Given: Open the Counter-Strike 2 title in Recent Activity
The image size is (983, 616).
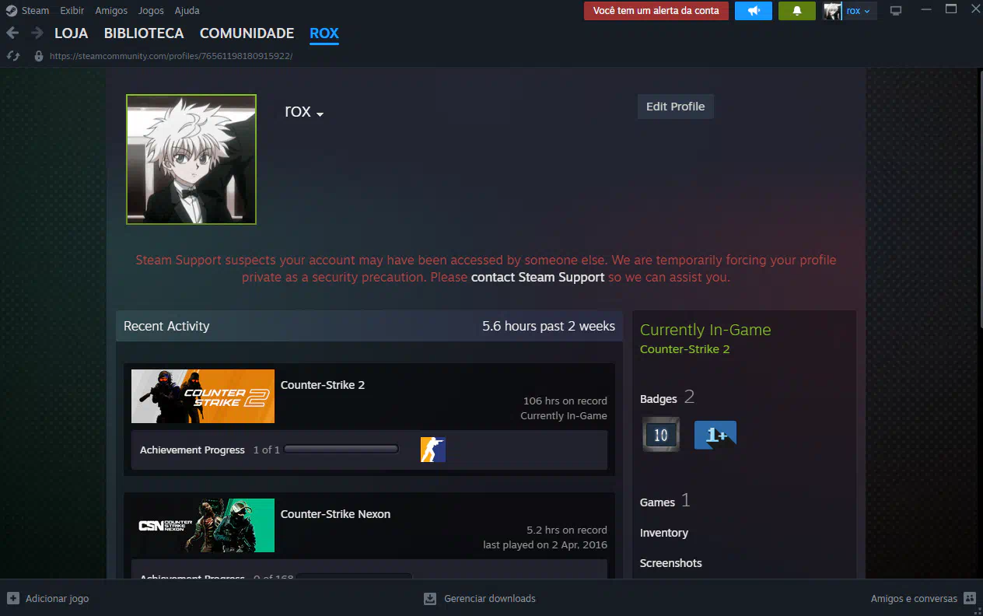Looking at the screenshot, I should click(323, 385).
